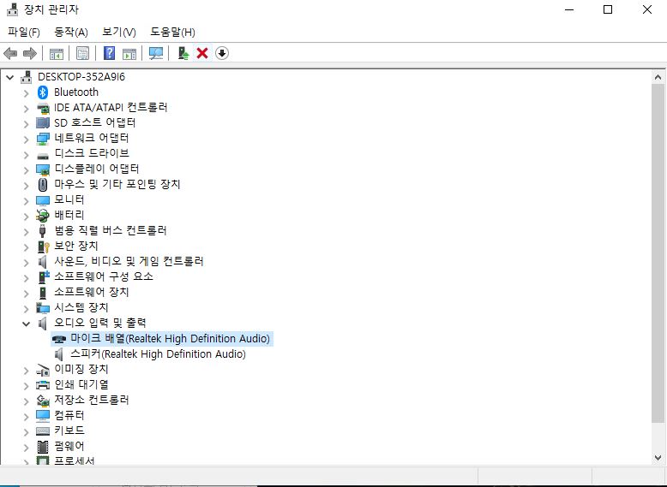This screenshot has width=667, height=487.
Task: Click the 인쇄 대기열 printer icon
Action: coord(43,385)
